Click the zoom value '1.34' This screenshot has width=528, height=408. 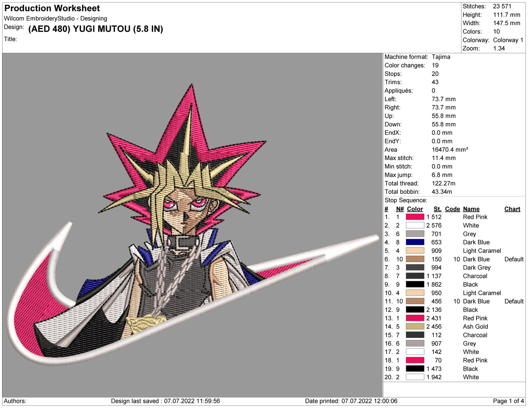(499, 48)
